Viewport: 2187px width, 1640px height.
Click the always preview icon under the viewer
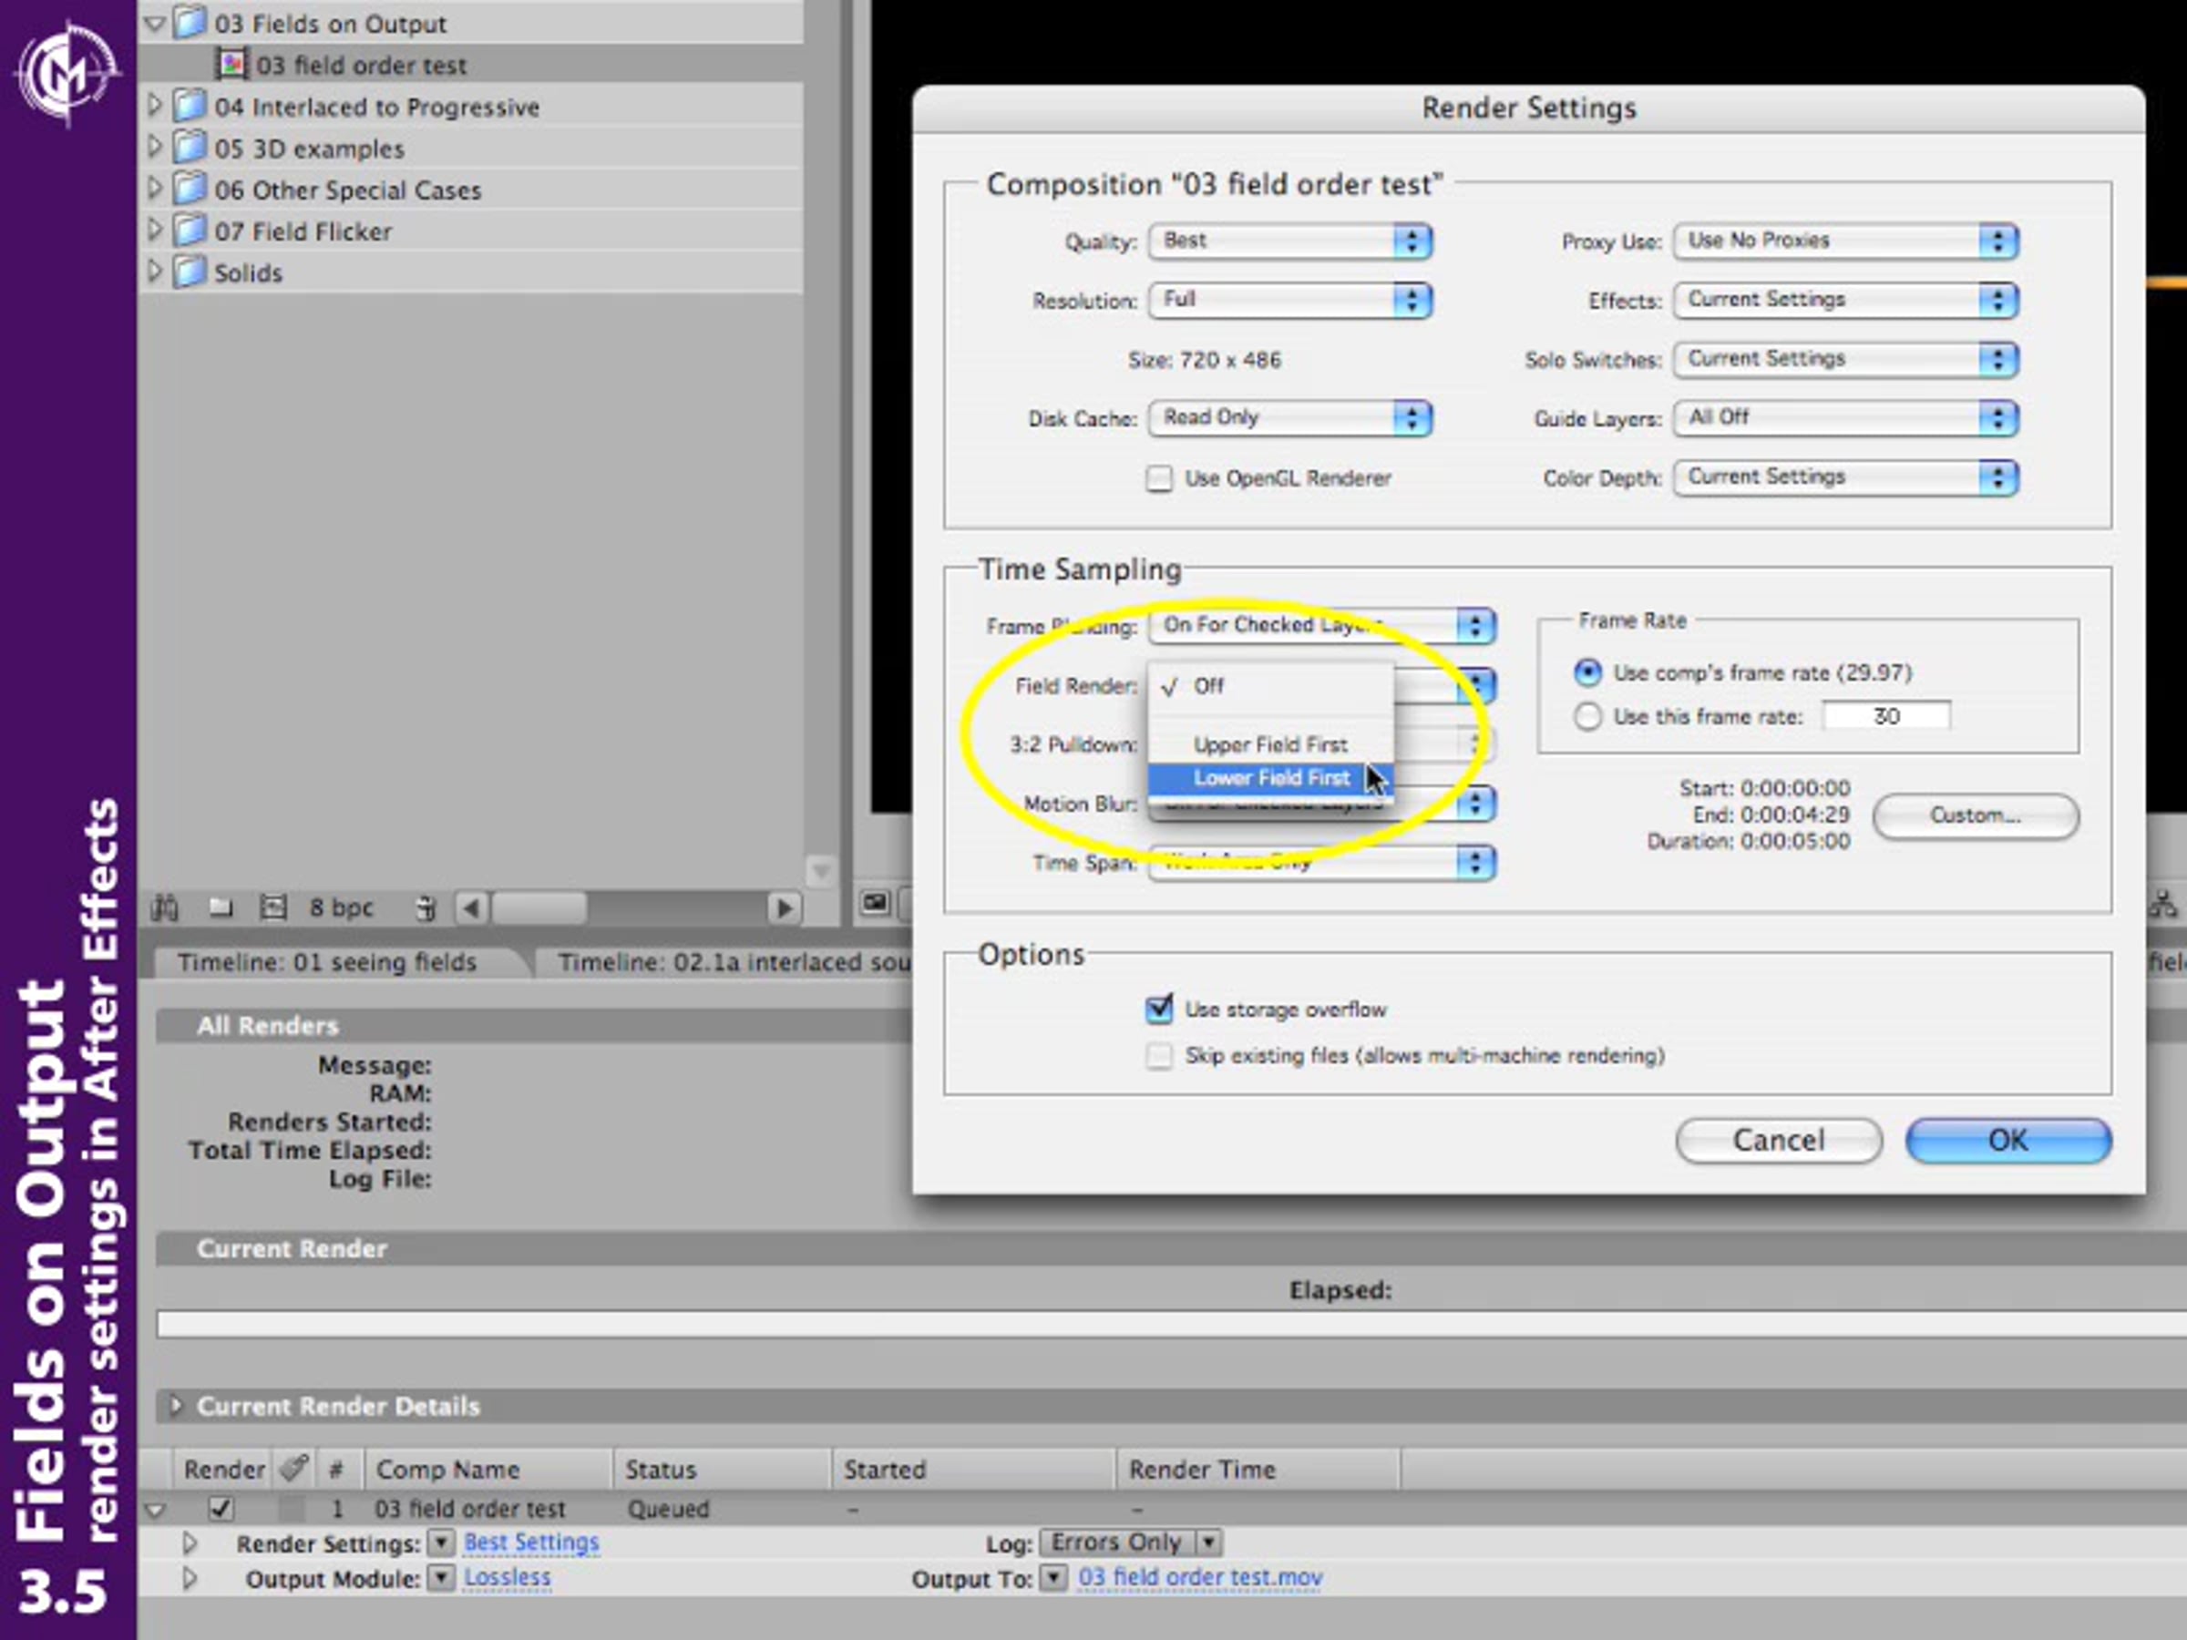(875, 904)
